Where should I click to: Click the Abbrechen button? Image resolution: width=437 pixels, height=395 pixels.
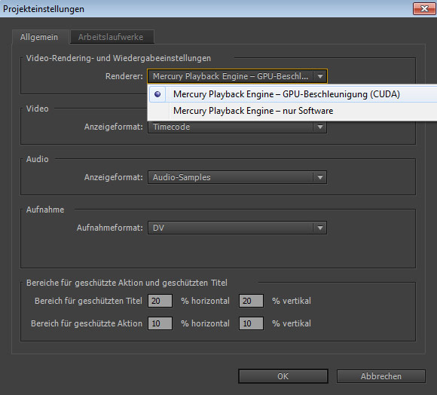pos(381,376)
